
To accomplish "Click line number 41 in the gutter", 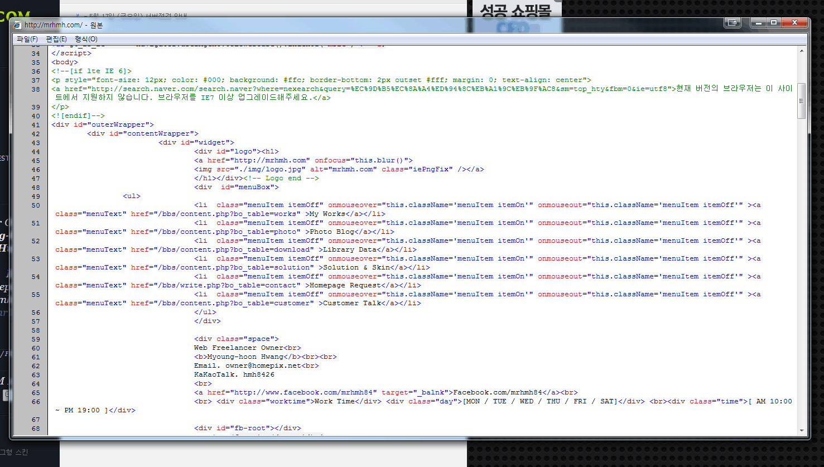I will point(36,125).
